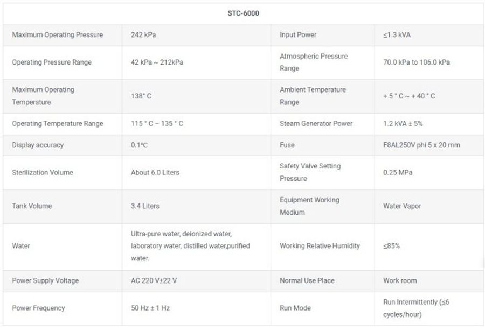Click the Operating Pressure Range label
485x331 pixels.
point(52,62)
